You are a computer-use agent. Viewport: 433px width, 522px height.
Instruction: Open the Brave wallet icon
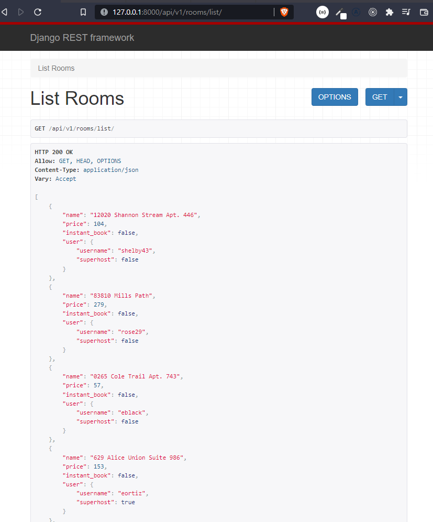[x=424, y=13]
